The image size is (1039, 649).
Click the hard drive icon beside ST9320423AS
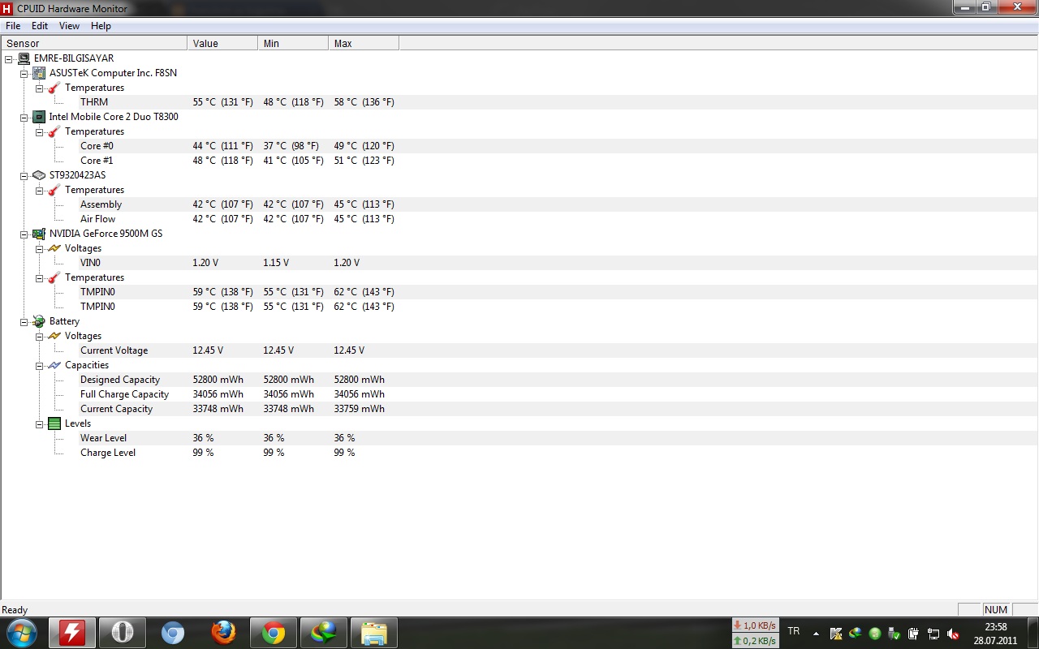tap(39, 175)
